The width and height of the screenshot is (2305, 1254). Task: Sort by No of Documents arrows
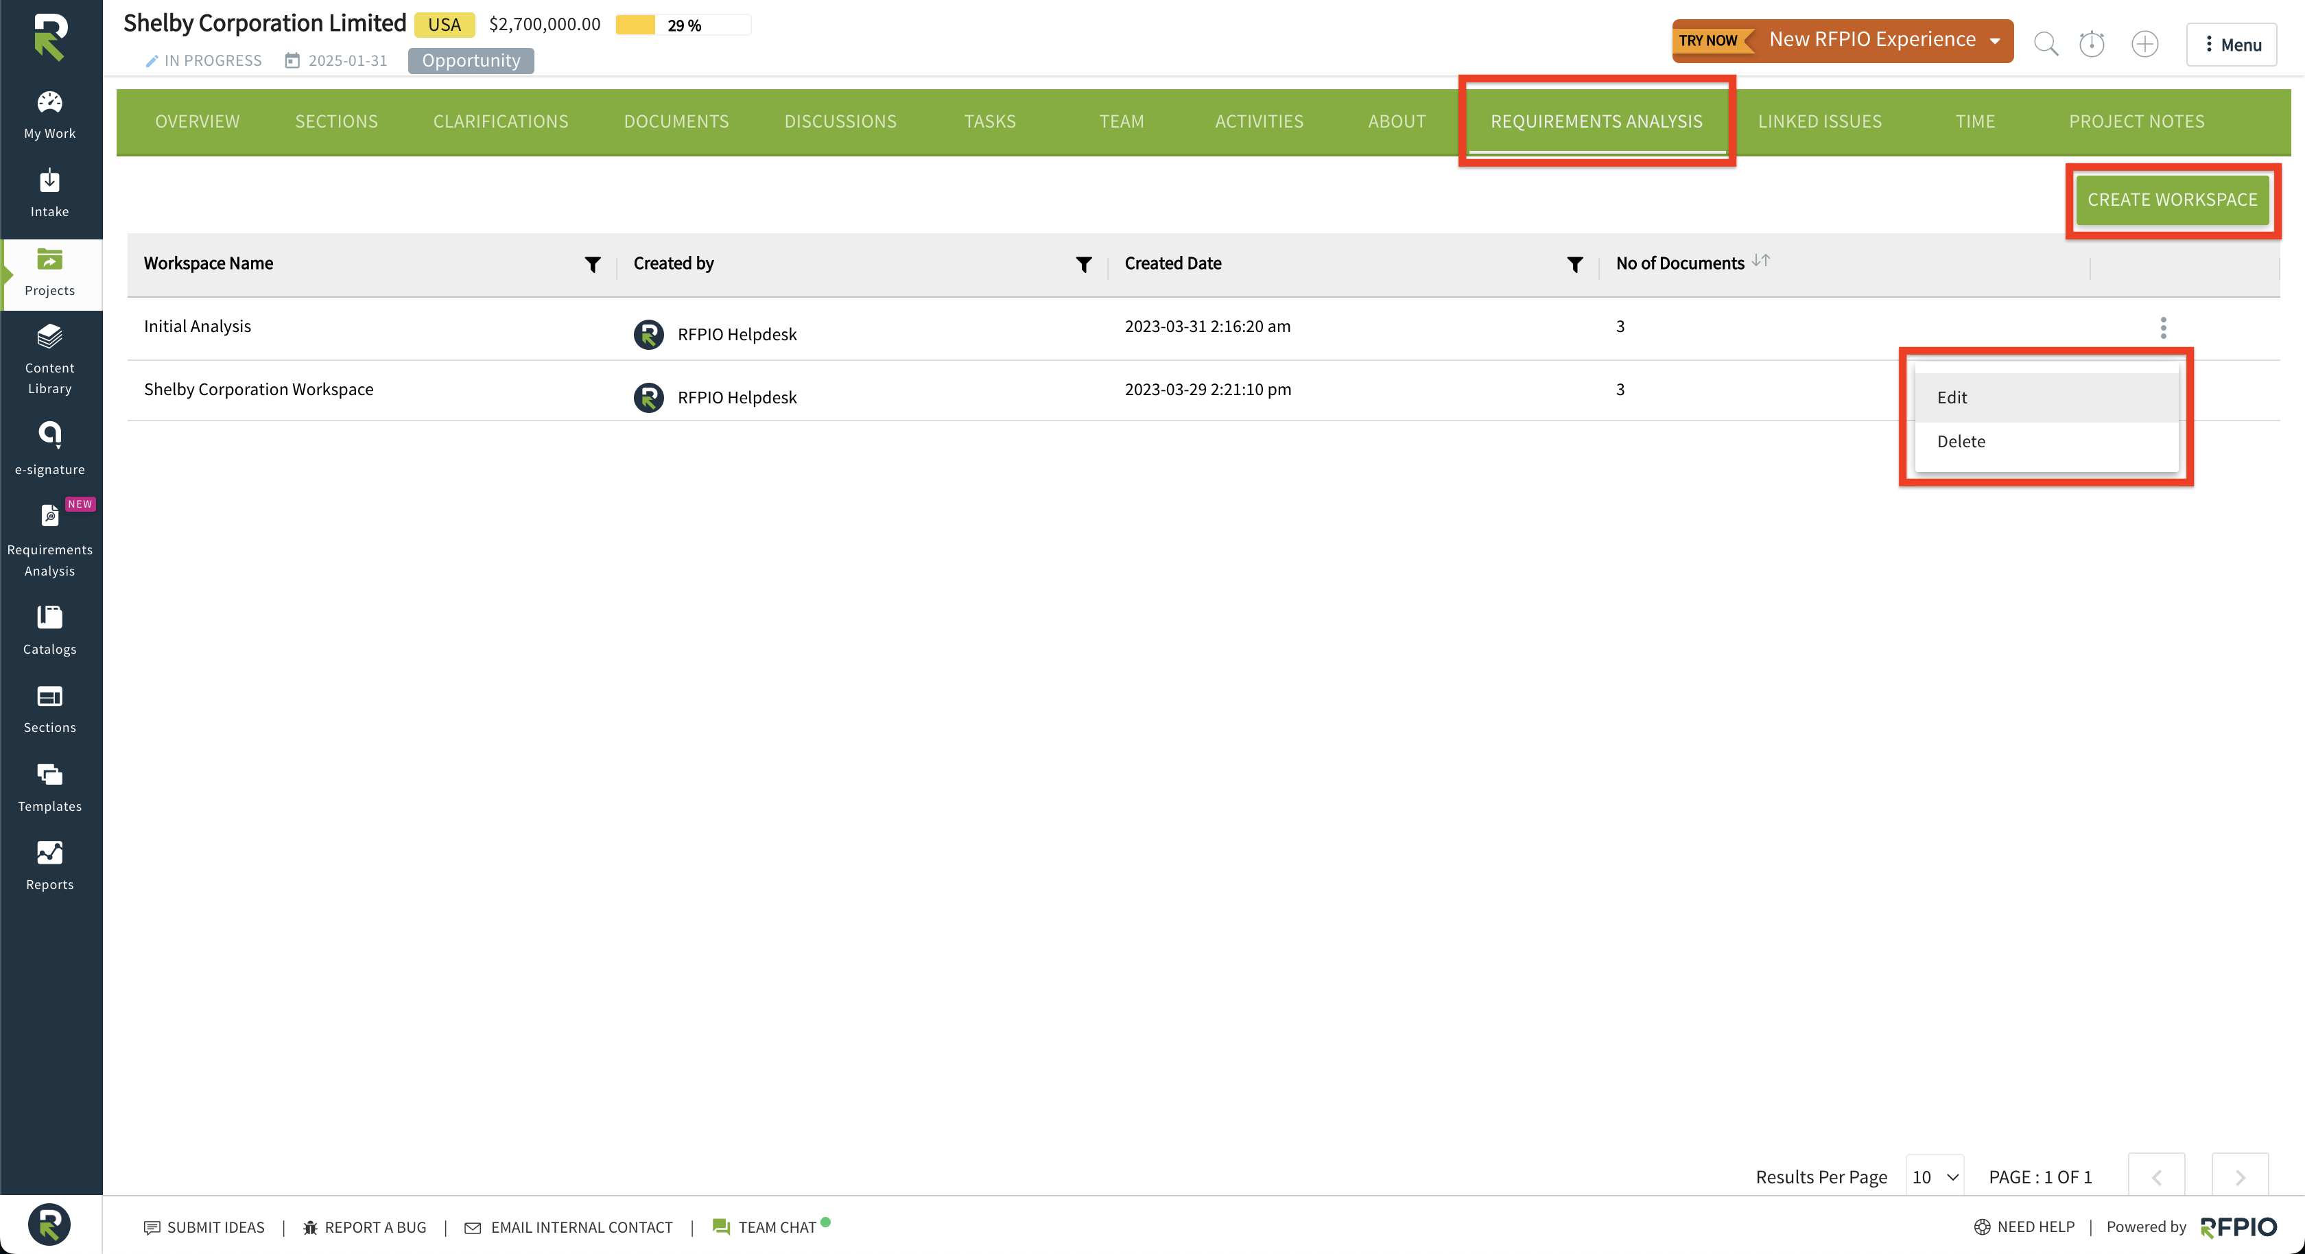1761,261
